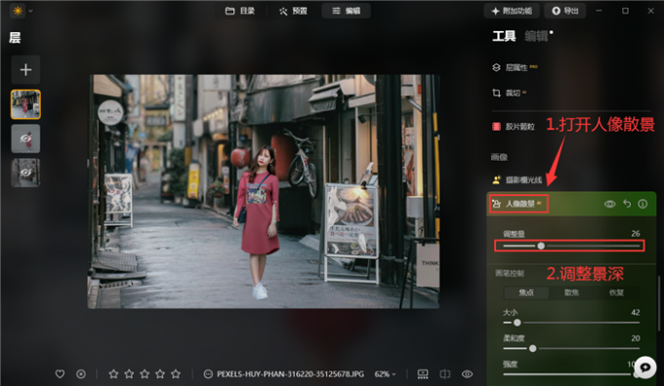Select the first layer thumbnail with orange border
Viewport: 664px width, 386px height.
[25, 104]
